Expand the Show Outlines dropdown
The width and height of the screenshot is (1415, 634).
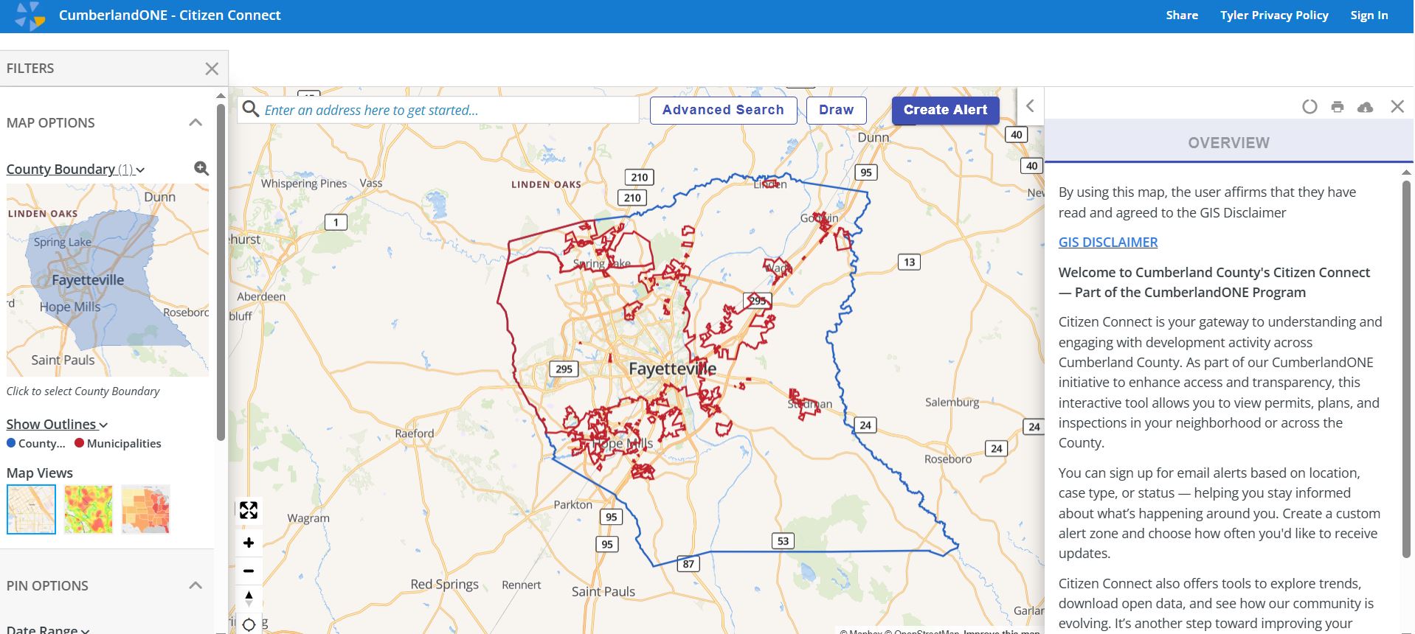57,424
